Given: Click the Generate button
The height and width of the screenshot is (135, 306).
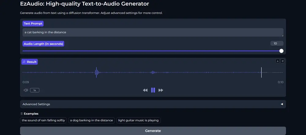Looking at the screenshot, I should (x=153, y=131).
